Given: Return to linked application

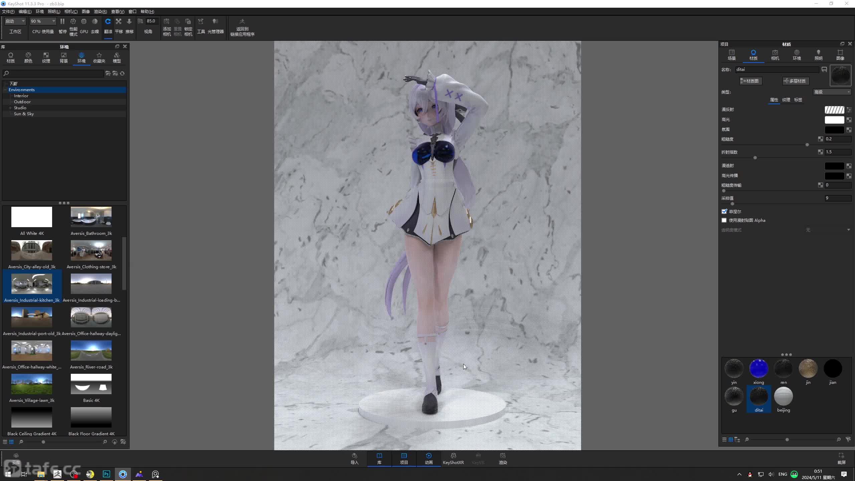Looking at the screenshot, I should coord(242,27).
